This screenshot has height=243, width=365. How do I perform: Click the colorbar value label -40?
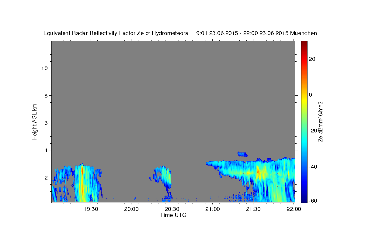[x=313, y=167]
